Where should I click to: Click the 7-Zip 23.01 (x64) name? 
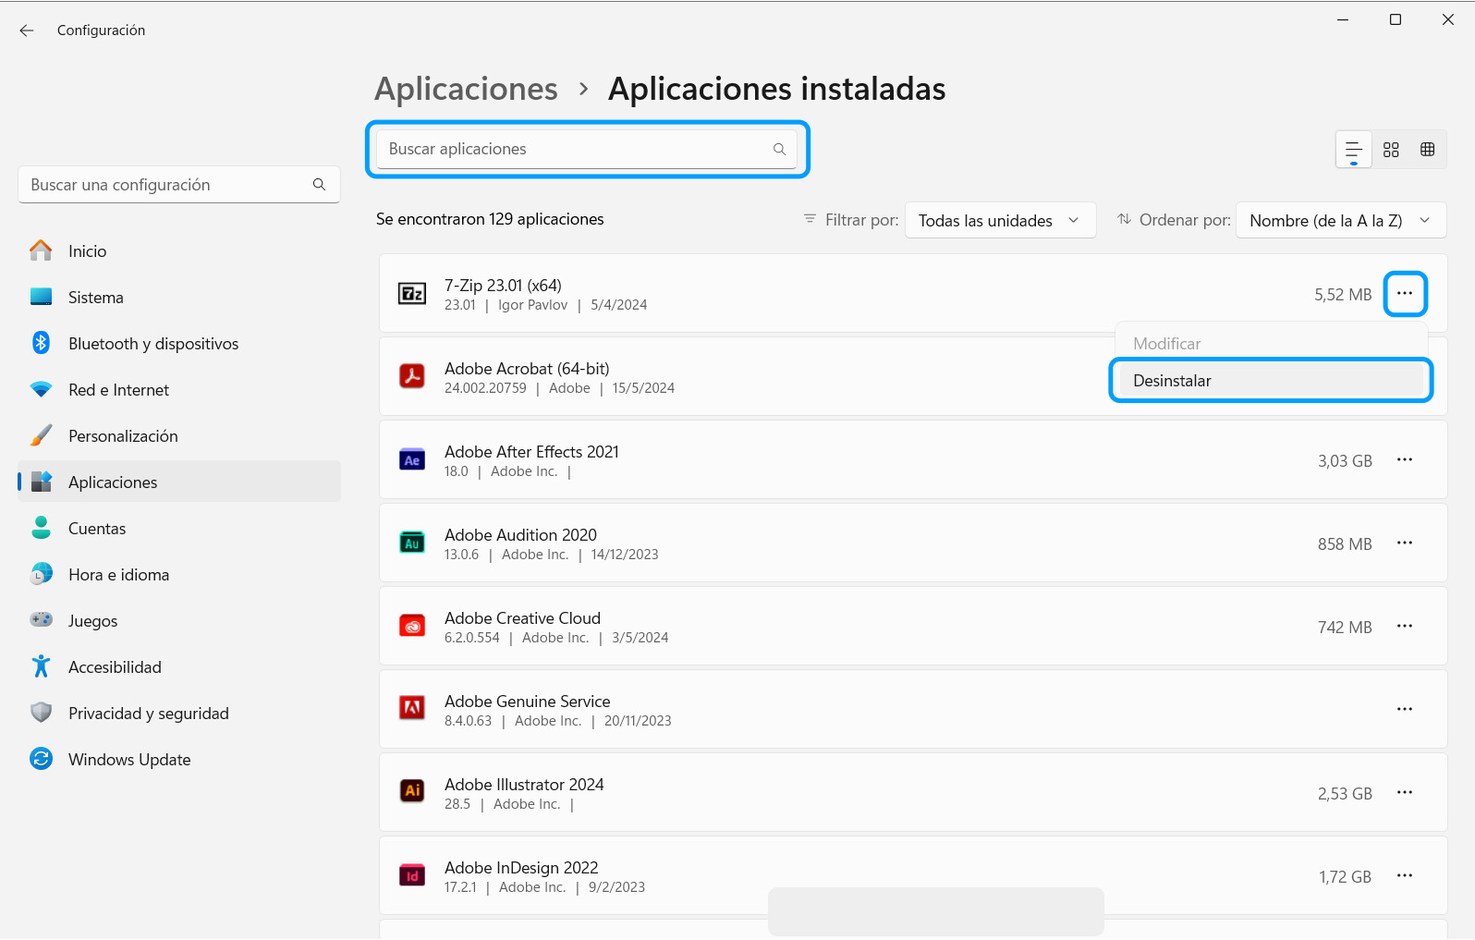coord(503,286)
